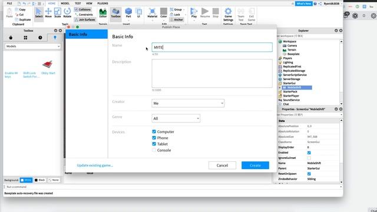
Task: Toggle the Toolbox panel button
Action: pyautogui.click(x=115, y=13)
